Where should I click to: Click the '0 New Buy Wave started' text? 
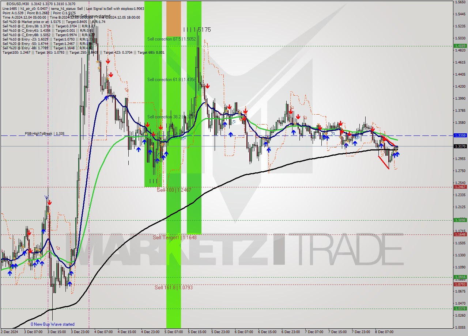(x=53, y=324)
